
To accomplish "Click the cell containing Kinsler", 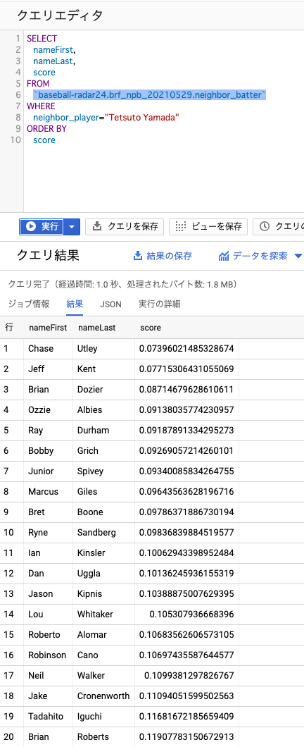I will point(103,554).
